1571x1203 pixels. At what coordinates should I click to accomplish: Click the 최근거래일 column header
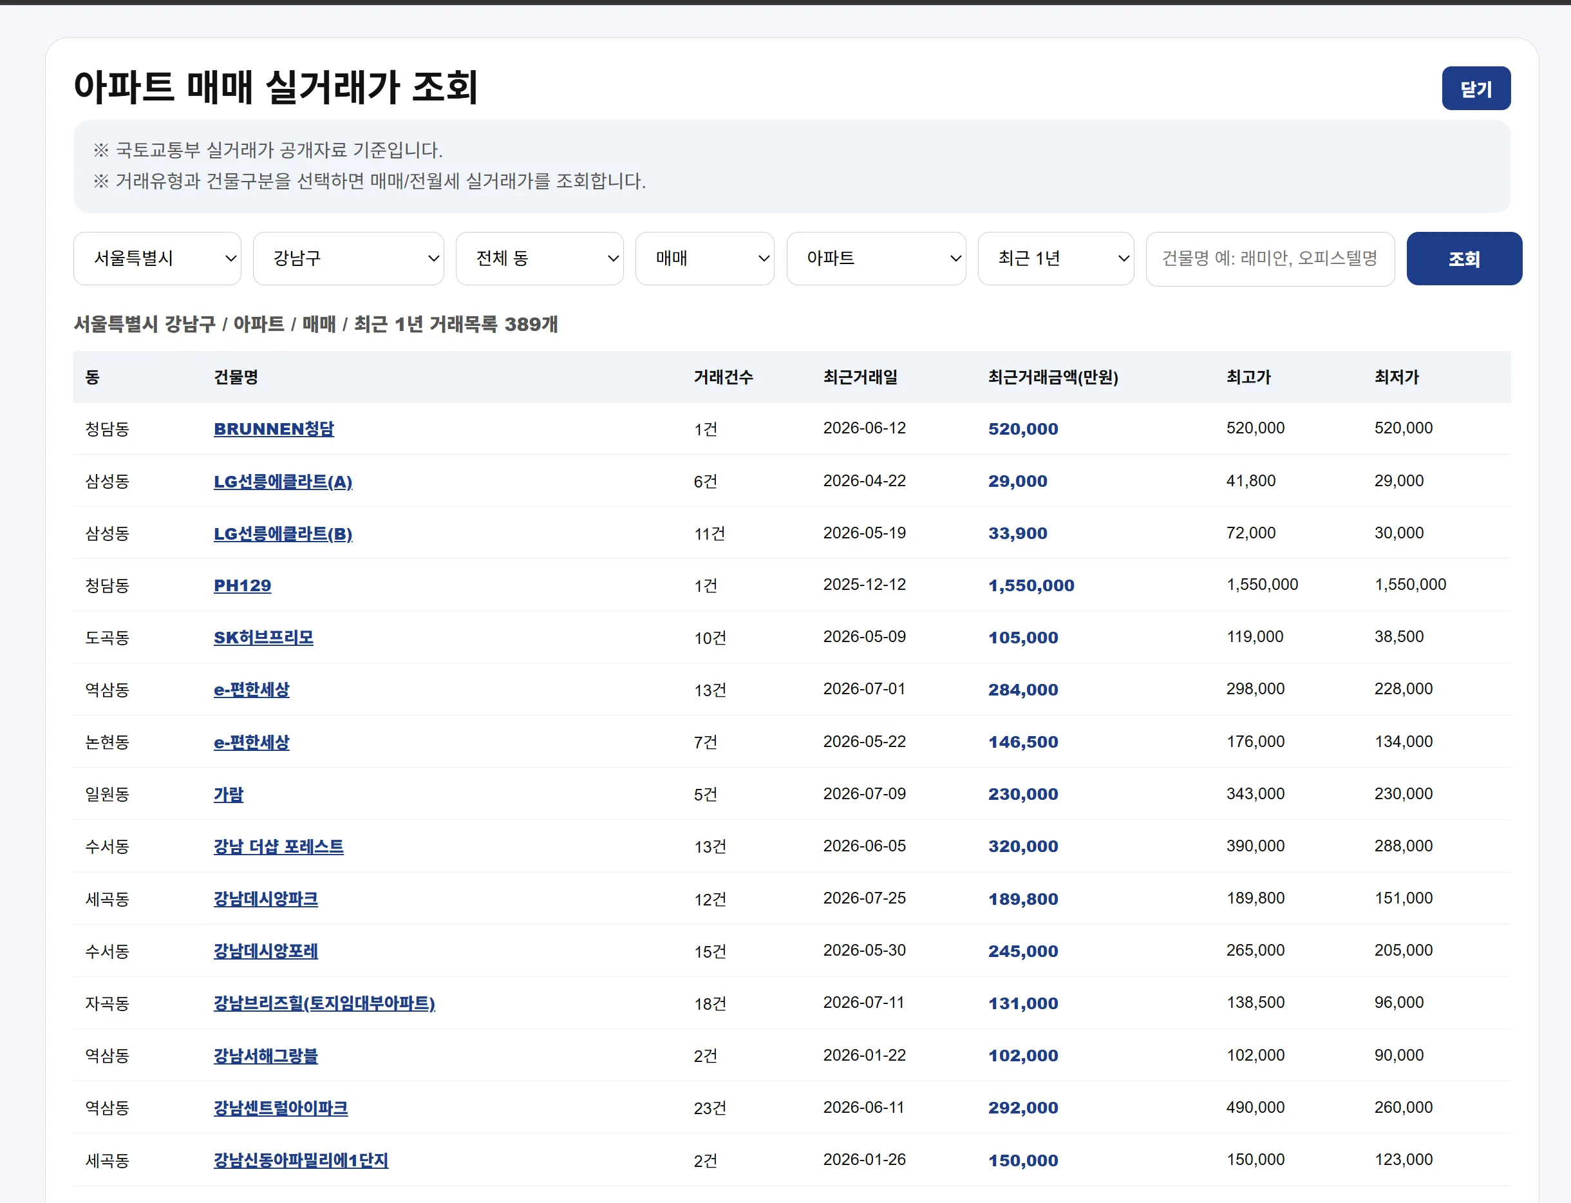coord(860,377)
